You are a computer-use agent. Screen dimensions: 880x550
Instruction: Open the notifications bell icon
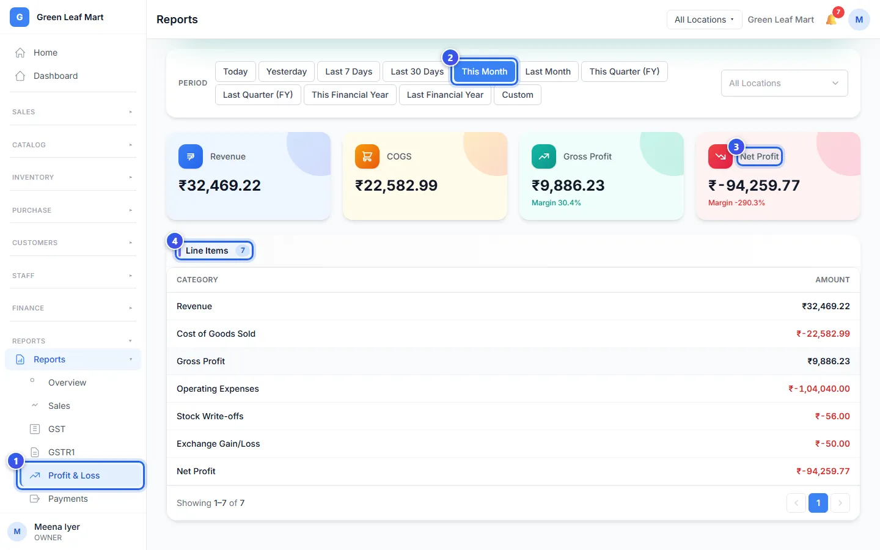pos(831,20)
